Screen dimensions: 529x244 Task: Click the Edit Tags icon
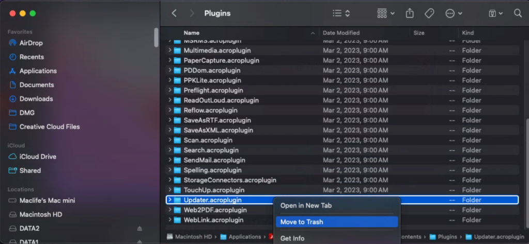[x=429, y=13]
